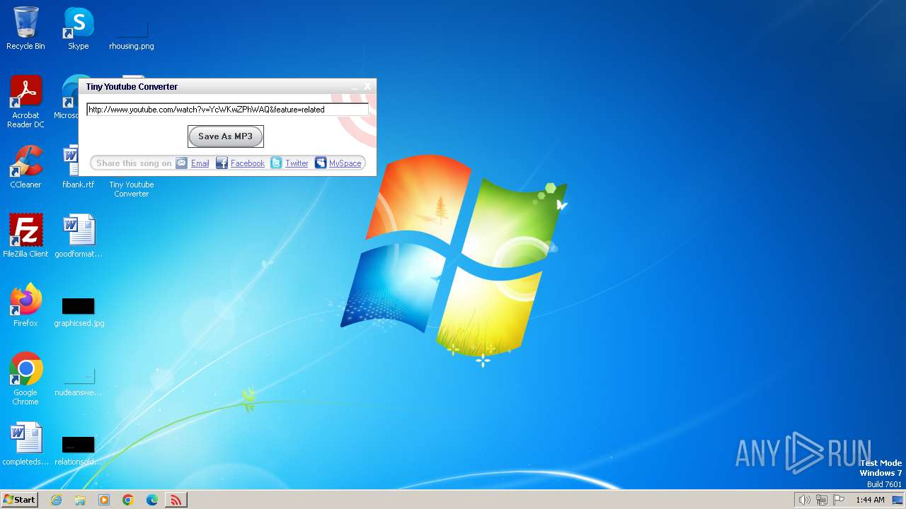
Task: Select the relationsold file icon
Action: coord(79,451)
